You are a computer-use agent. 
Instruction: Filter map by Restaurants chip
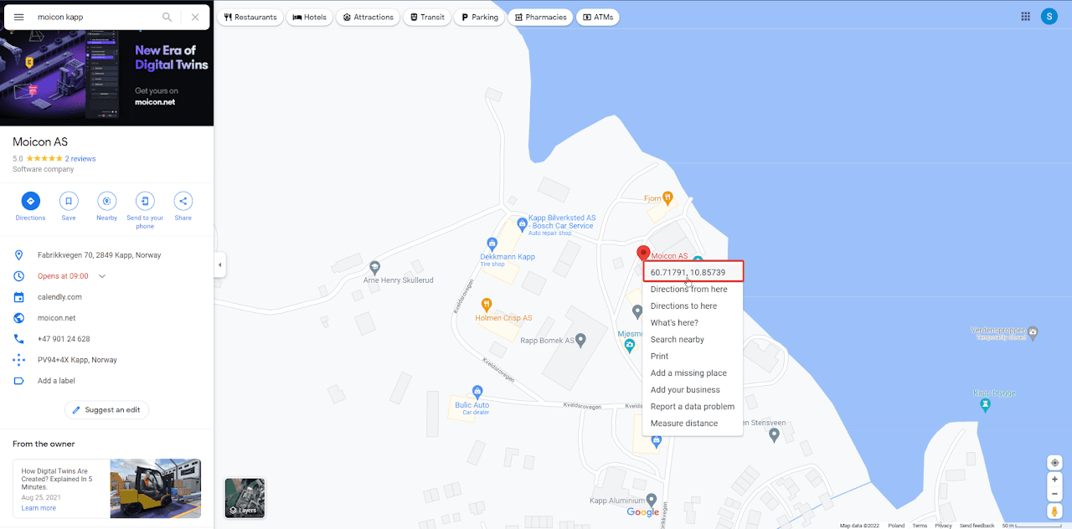click(x=250, y=17)
